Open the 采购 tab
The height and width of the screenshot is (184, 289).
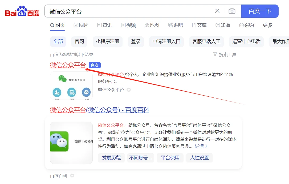pyautogui.click(x=246, y=25)
